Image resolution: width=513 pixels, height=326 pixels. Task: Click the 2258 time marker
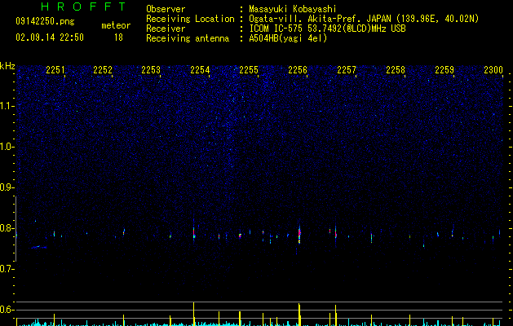pos(396,70)
